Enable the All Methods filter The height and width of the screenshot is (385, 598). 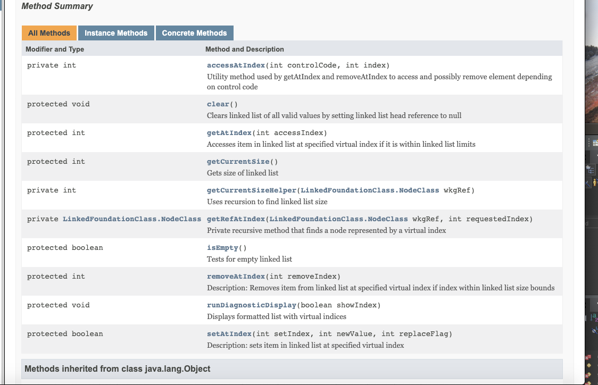click(x=49, y=32)
